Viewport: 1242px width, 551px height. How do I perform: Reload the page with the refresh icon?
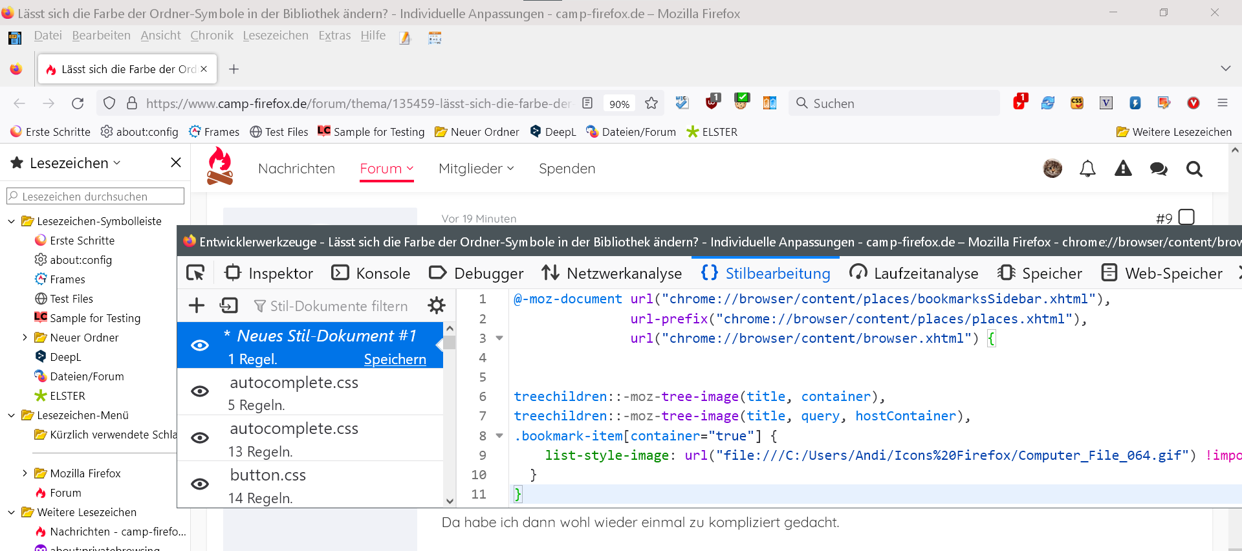[78, 103]
